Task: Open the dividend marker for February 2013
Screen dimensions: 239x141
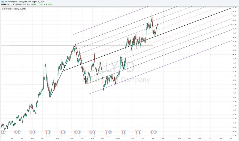Action: pyautogui.click(x=64, y=132)
